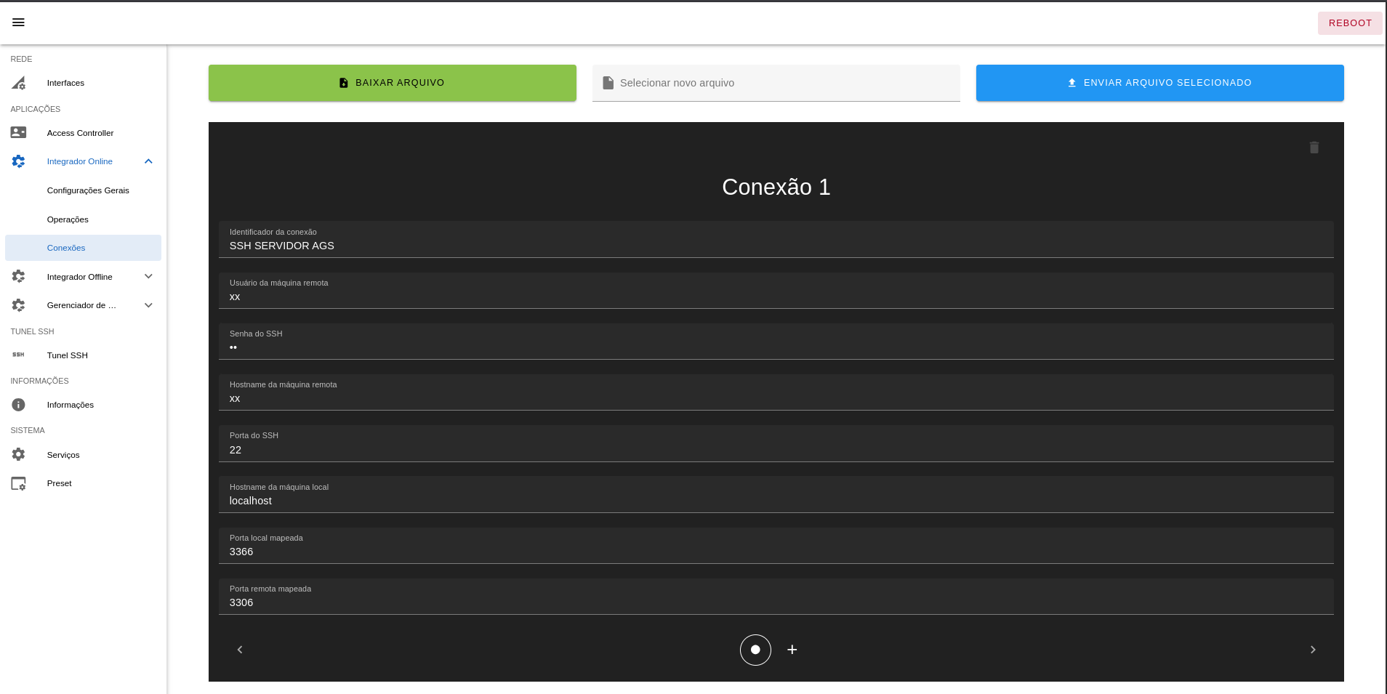
Task: Expand the Integrador Offline section
Action: click(148, 277)
